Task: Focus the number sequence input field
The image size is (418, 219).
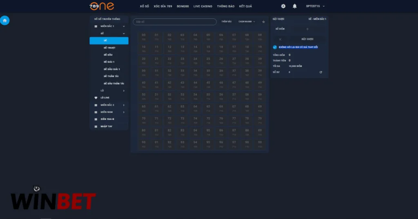Action: coord(175,22)
